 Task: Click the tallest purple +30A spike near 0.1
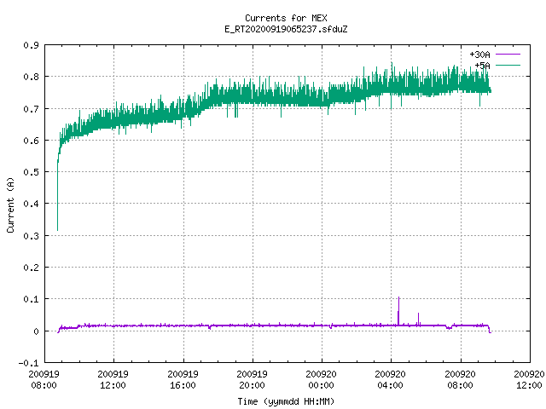point(398,310)
